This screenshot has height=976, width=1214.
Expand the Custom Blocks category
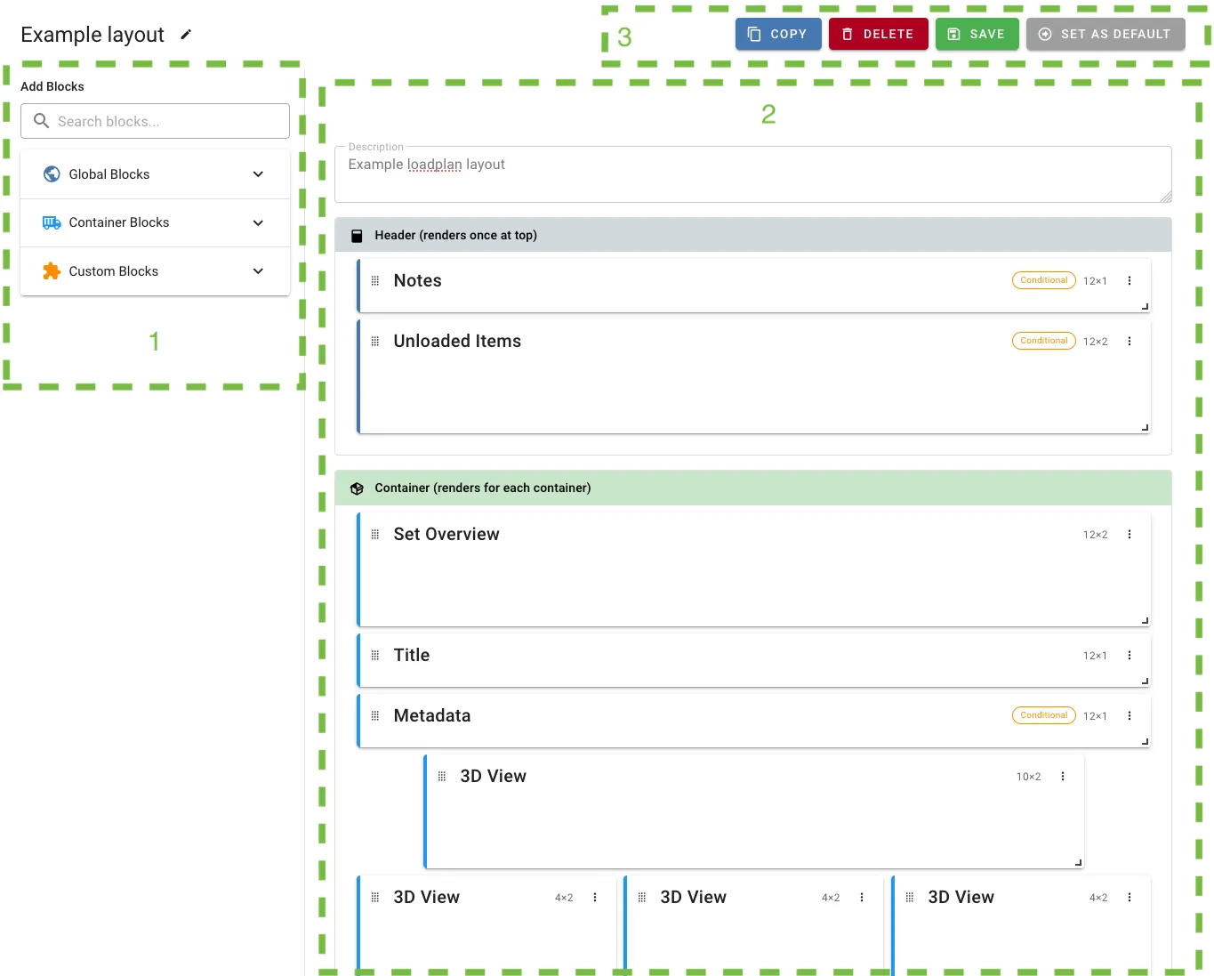point(258,271)
